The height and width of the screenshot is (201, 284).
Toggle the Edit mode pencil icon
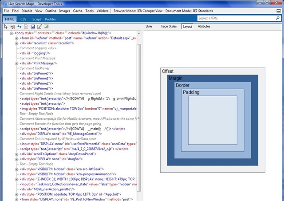(39, 27)
